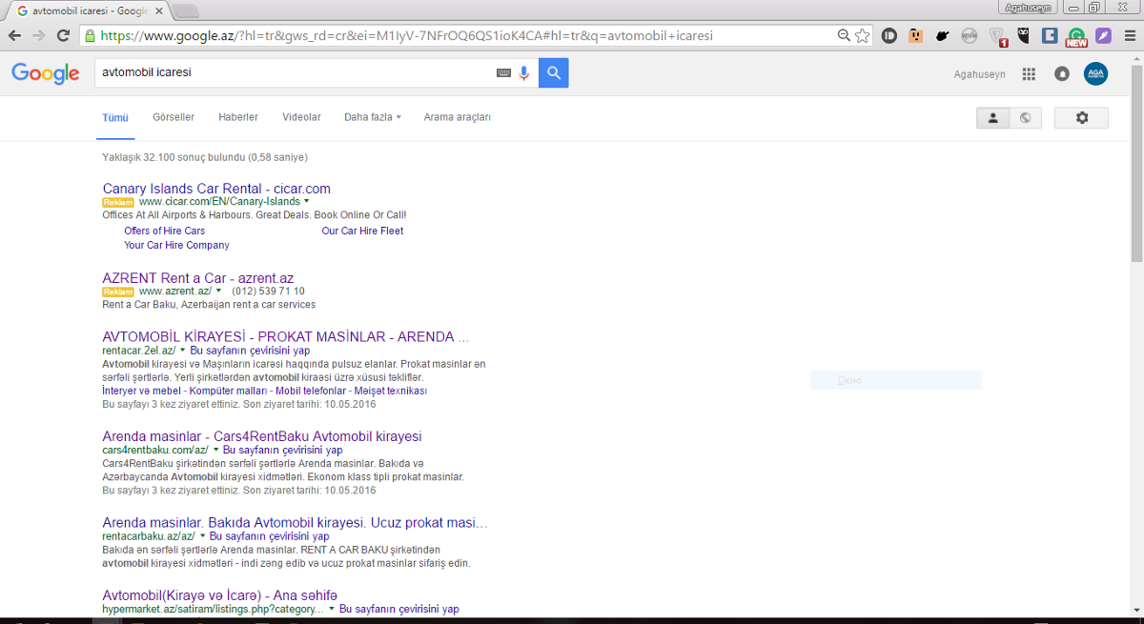1144x624 pixels.
Task: Click 'Our Car Hire Fleet' sitelink
Action: tap(362, 231)
